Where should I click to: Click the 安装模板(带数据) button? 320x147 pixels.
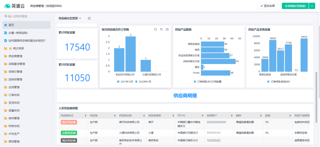click(295, 6)
